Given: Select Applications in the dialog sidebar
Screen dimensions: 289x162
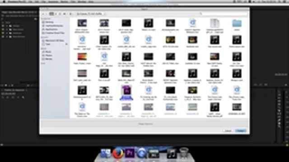Looking at the screenshot, I should (x=50, y=29).
